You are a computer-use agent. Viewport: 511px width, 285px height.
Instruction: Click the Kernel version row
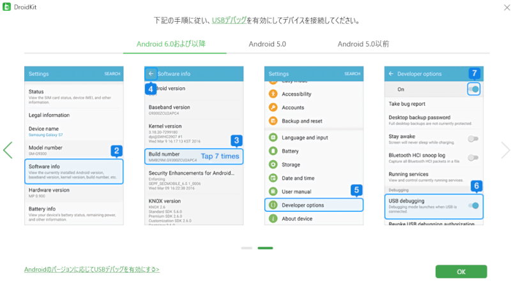(194, 133)
